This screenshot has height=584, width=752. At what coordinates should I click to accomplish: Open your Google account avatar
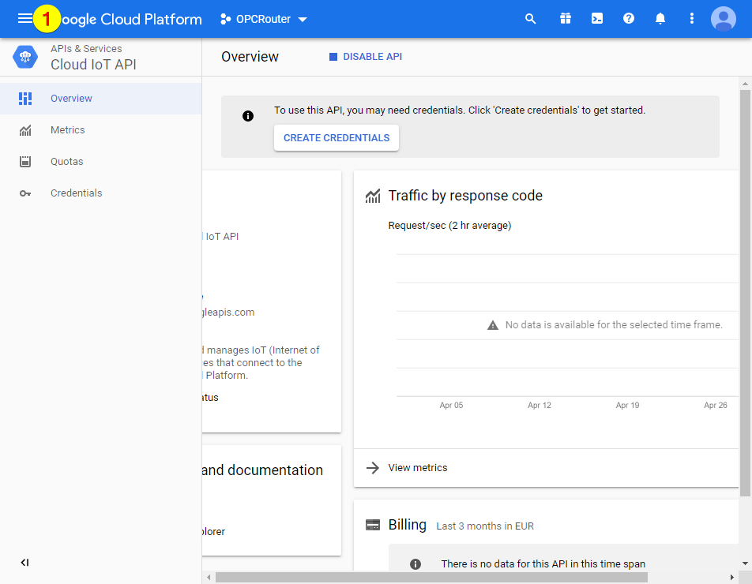[723, 19]
